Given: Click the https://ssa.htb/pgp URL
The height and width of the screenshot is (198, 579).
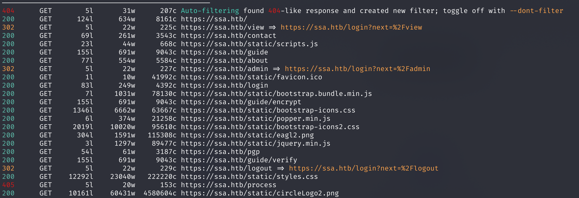Looking at the screenshot, I should (220, 152).
